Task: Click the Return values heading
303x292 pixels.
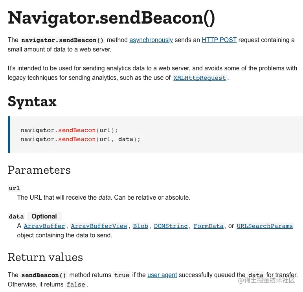Action: (x=45, y=257)
